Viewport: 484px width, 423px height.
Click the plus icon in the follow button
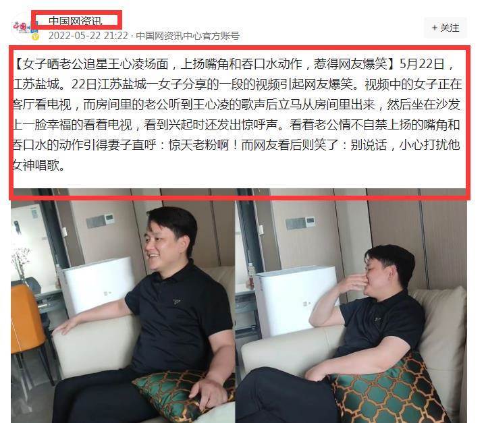(434, 28)
